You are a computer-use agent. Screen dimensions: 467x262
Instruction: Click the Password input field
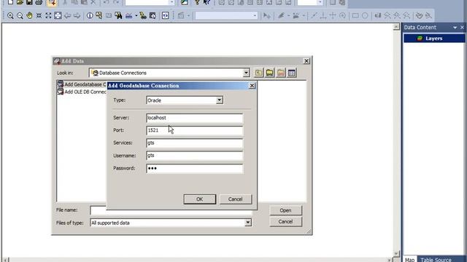coord(195,168)
